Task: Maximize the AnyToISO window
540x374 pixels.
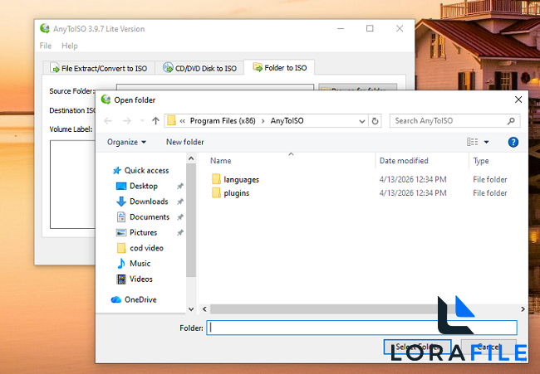Action: coord(370,28)
